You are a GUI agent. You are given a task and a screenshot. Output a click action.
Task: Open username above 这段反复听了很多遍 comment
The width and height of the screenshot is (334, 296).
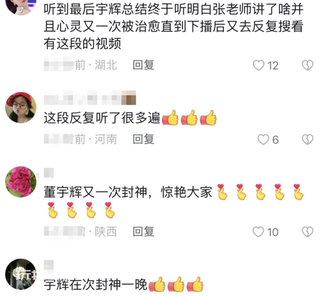(90, 98)
